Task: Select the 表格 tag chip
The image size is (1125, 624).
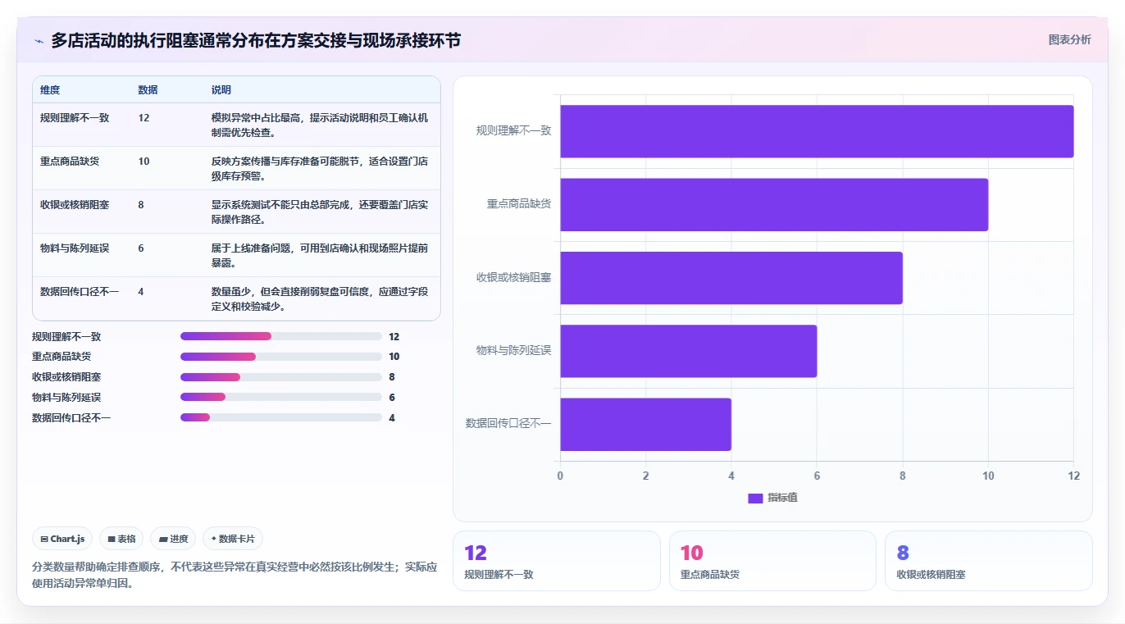Action: click(x=121, y=539)
